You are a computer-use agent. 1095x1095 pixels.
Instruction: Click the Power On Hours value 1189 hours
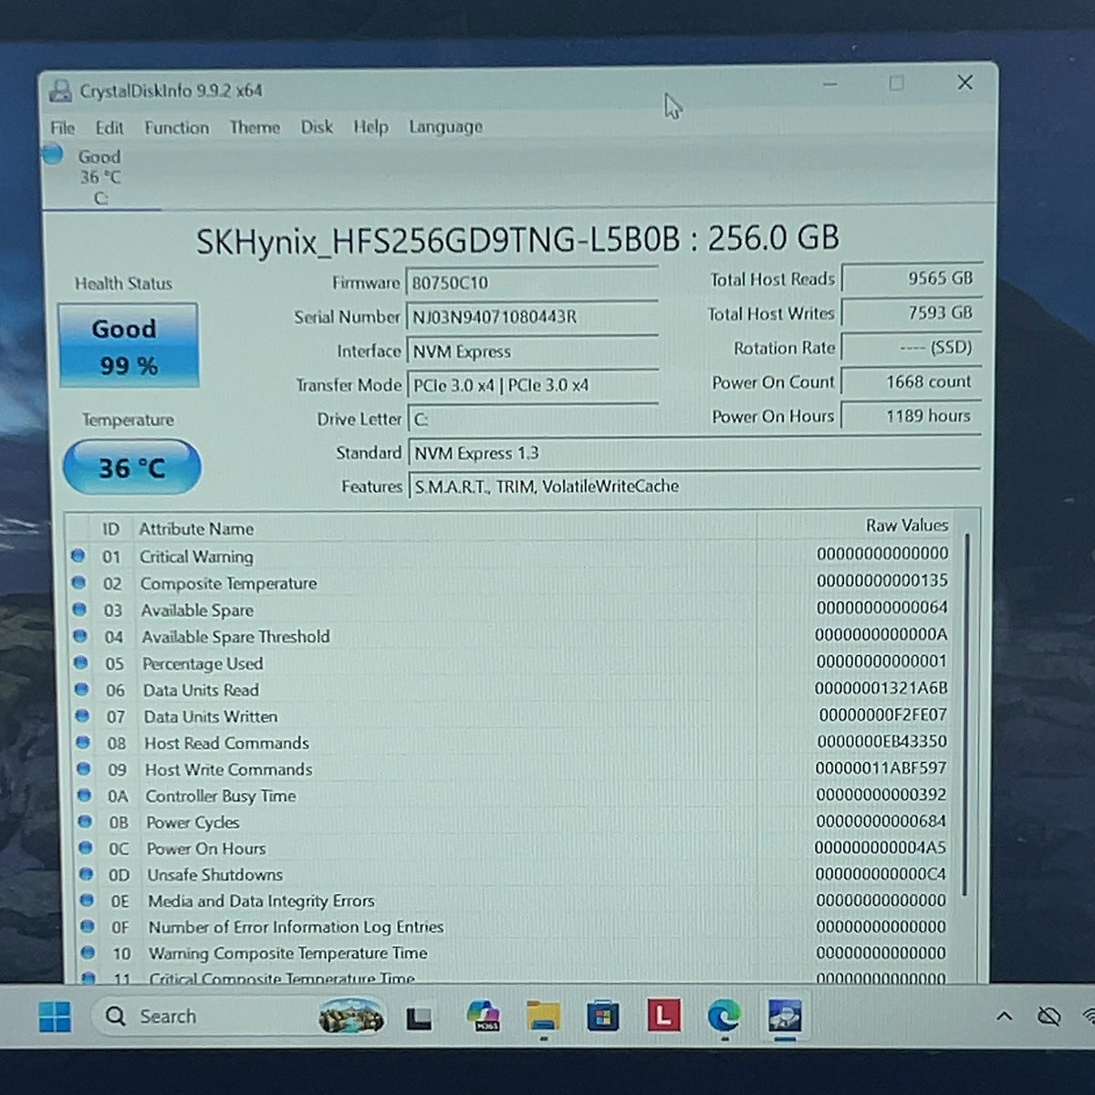911,415
